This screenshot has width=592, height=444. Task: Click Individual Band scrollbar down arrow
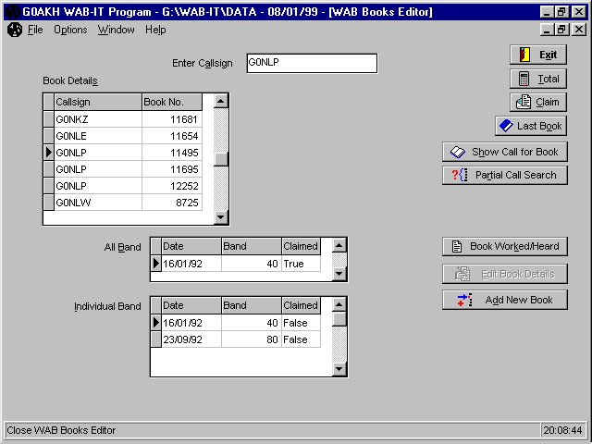click(339, 369)
